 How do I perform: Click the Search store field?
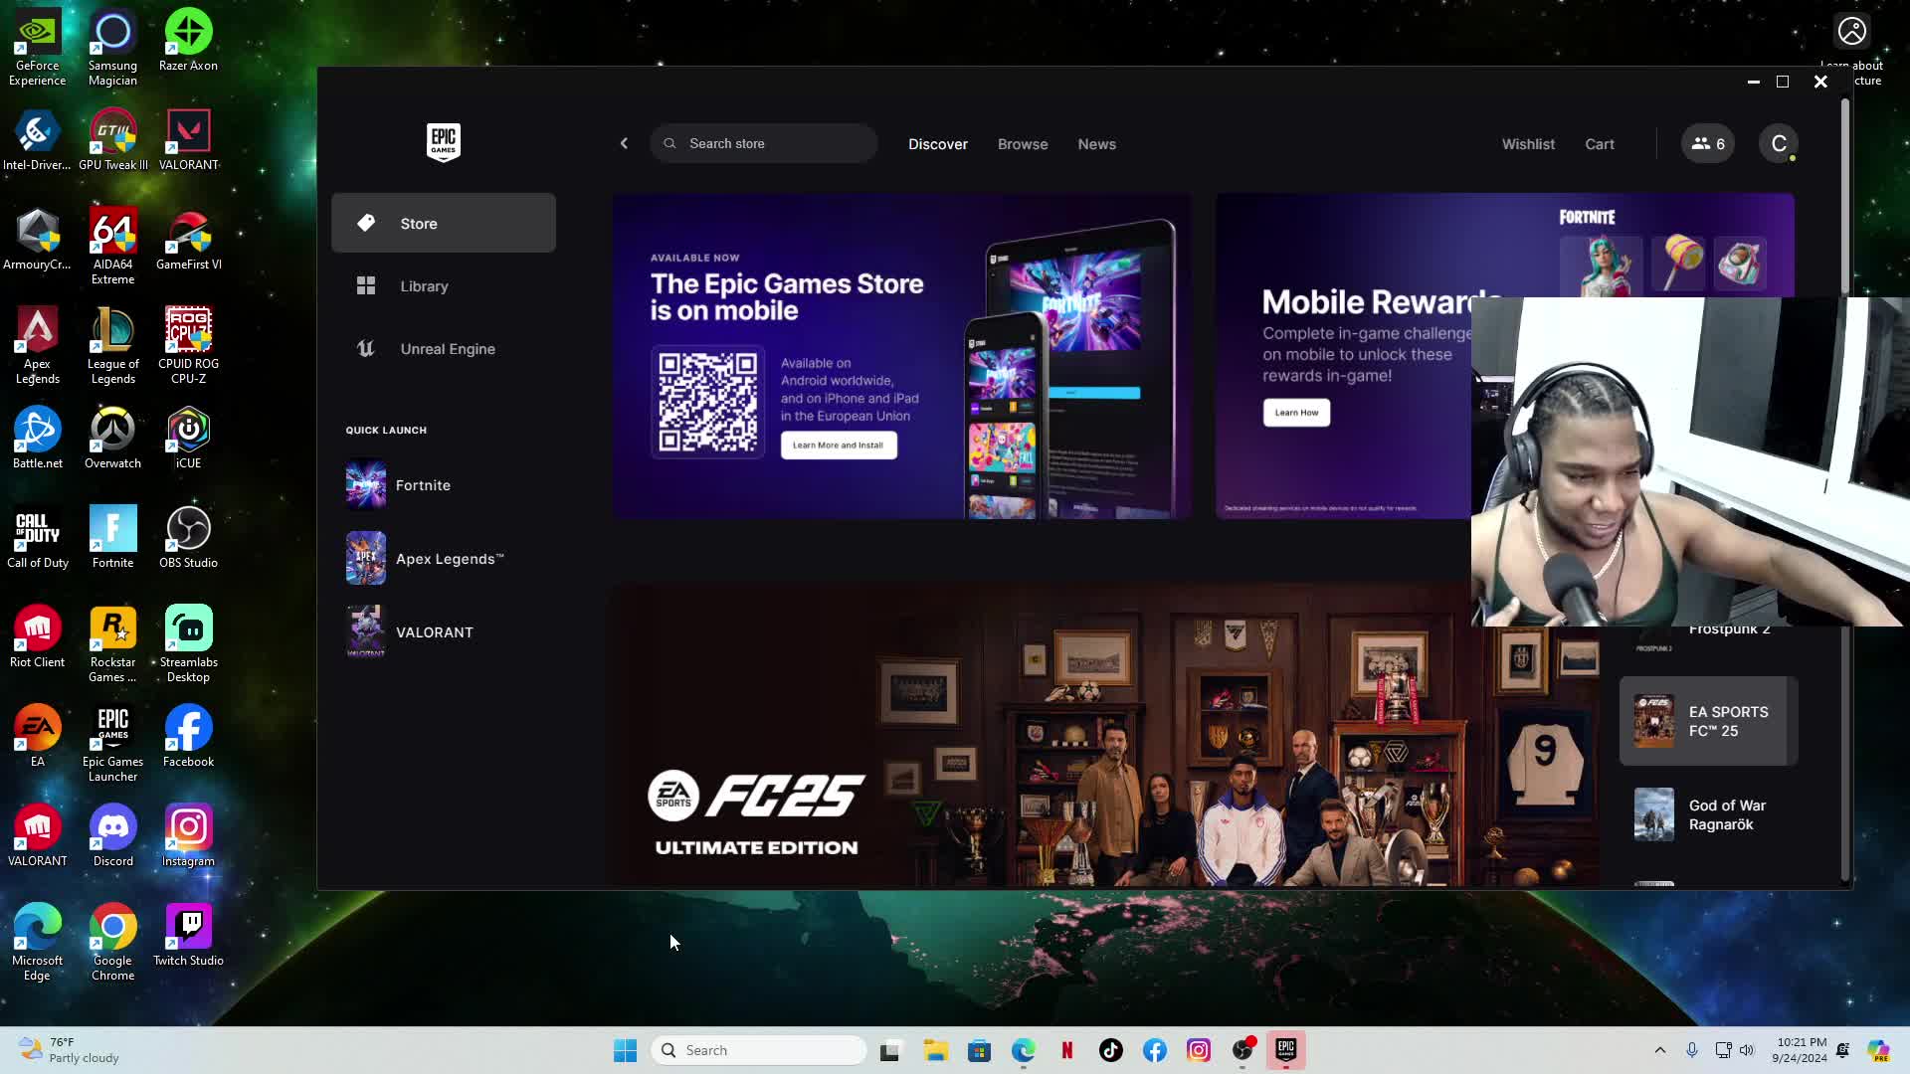764,143
